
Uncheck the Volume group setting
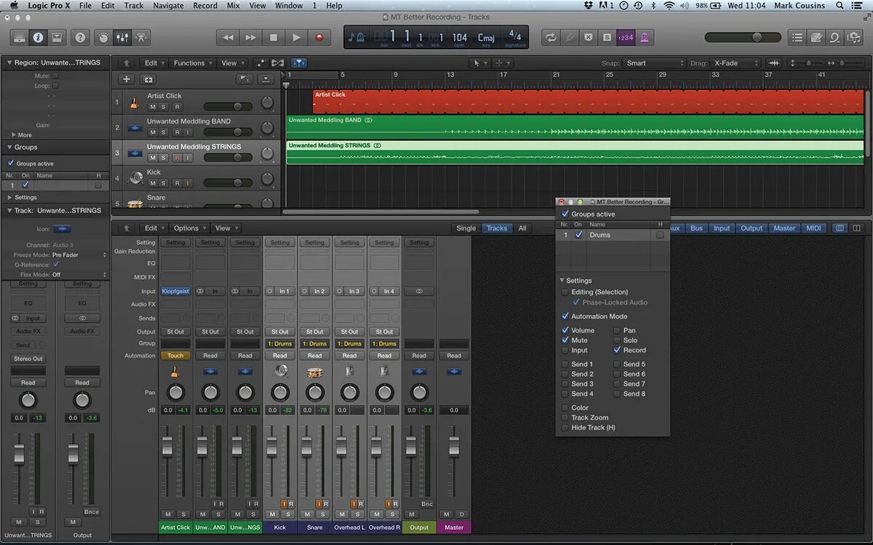[565, 330]
